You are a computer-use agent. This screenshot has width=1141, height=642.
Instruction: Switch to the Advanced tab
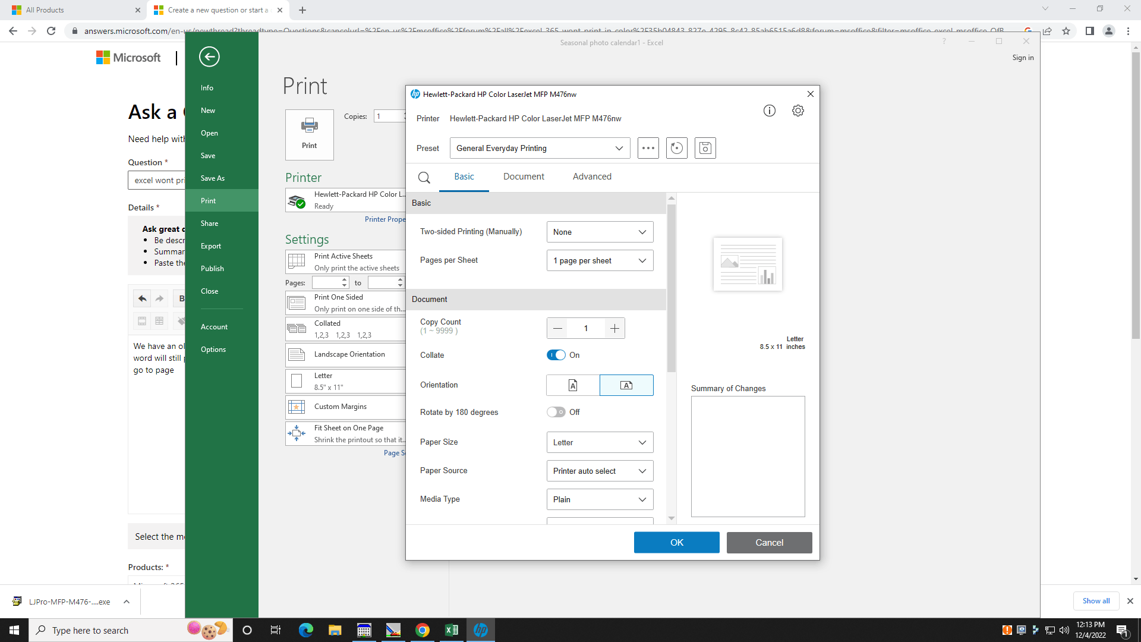[x=592, y=177]
